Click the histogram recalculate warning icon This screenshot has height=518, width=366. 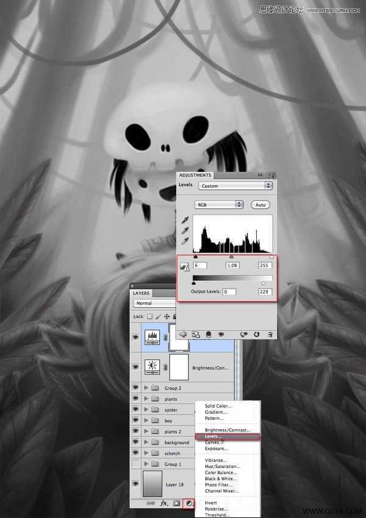(x=184, y=267)
